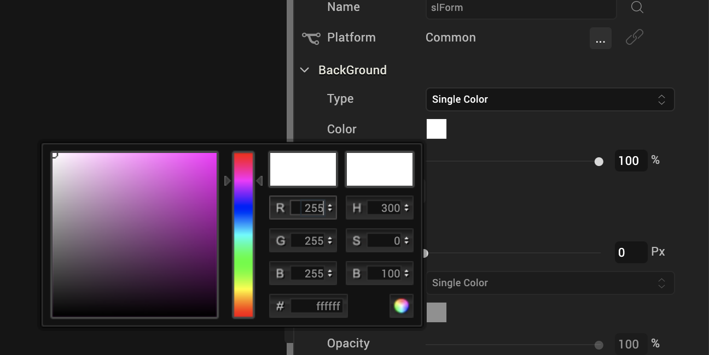The image size is (709, 355).
Task: Click the hex color input field
Action: click(317, 306)
